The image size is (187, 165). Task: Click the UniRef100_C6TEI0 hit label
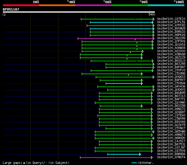[171, 19]
